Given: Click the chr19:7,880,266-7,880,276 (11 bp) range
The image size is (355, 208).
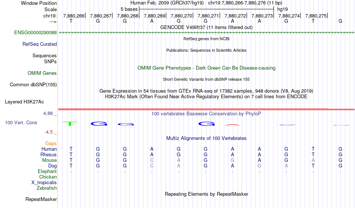Looking at the screenshot, I should coord(245,3).
